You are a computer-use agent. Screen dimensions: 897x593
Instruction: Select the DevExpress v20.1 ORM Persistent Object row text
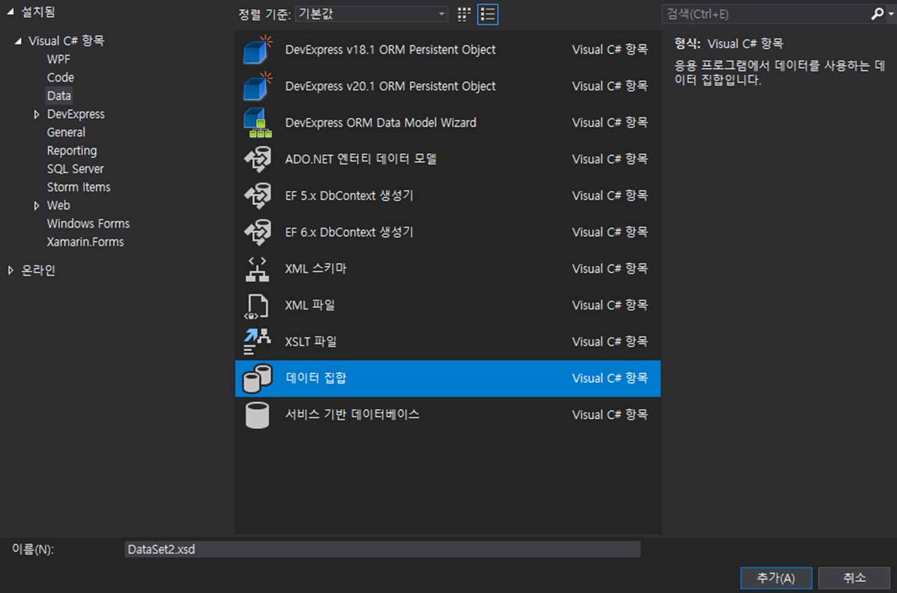390,86
